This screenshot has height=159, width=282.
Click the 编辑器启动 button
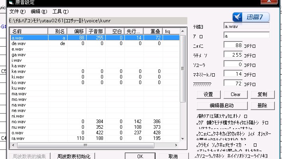coord(222,106)
